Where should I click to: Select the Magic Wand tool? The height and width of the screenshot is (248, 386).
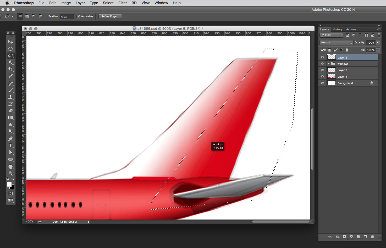[x=10, y=62]
